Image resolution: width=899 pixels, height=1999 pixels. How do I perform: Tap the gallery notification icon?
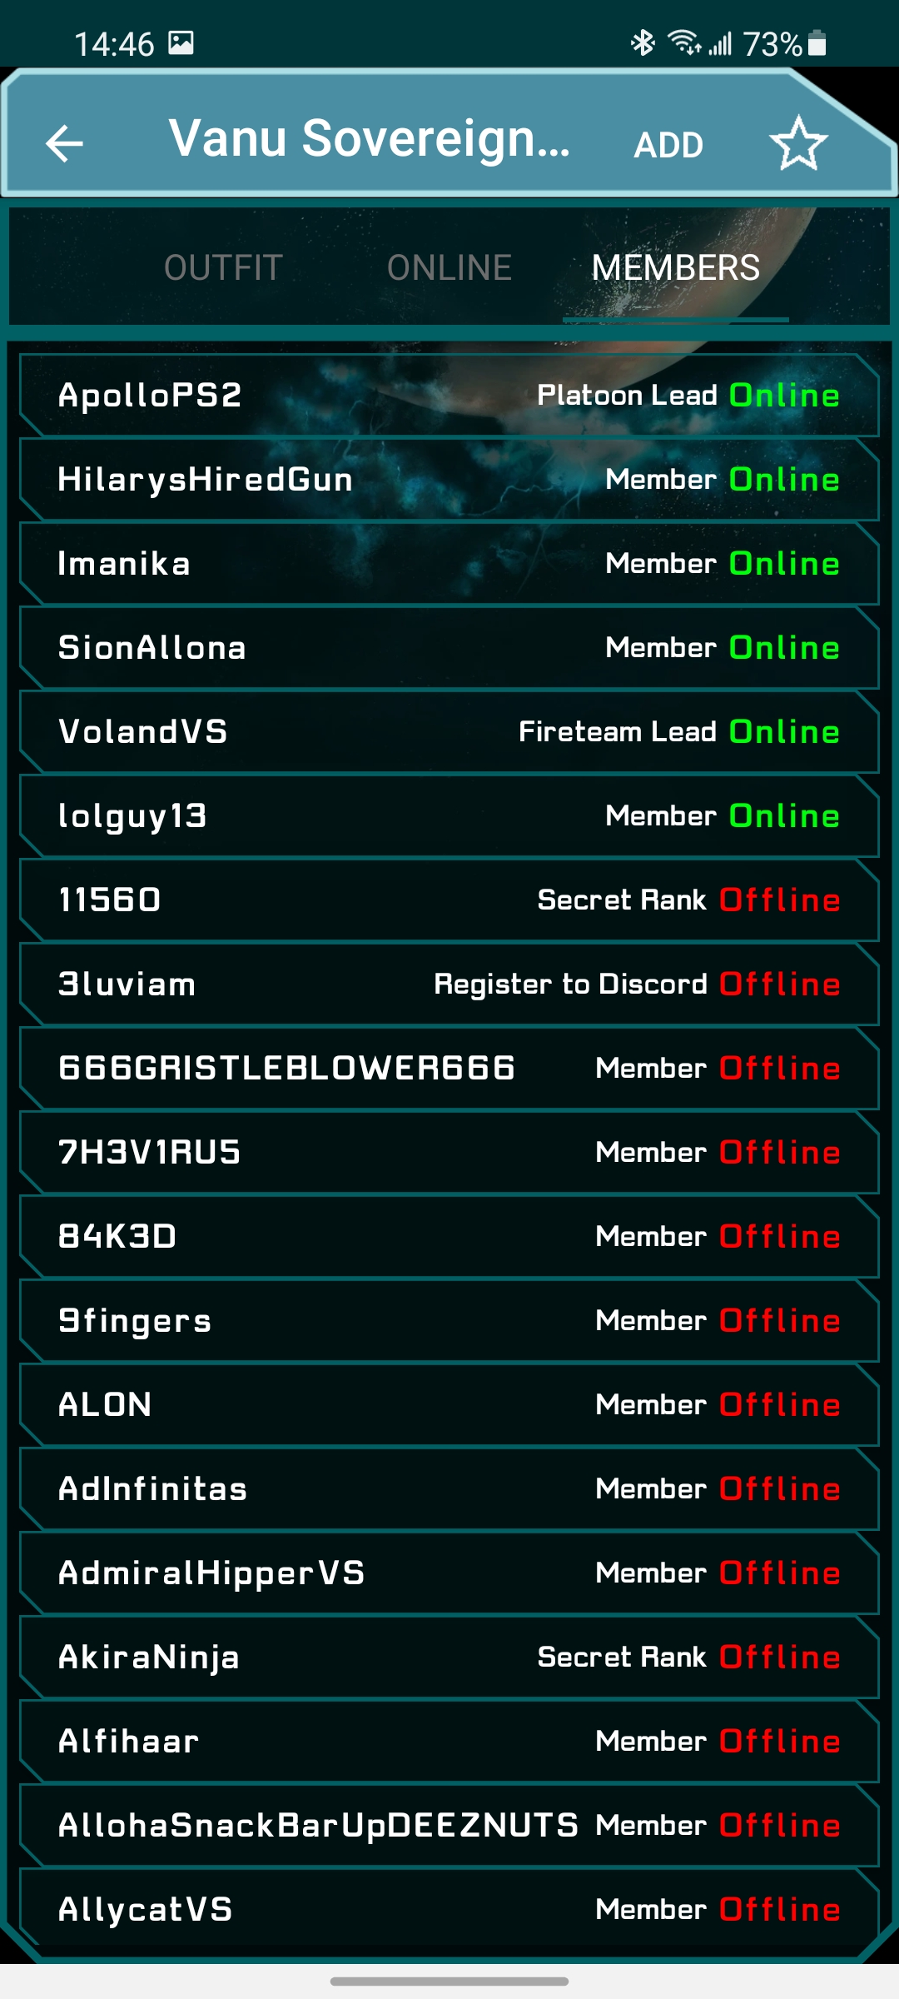(181, 42)
